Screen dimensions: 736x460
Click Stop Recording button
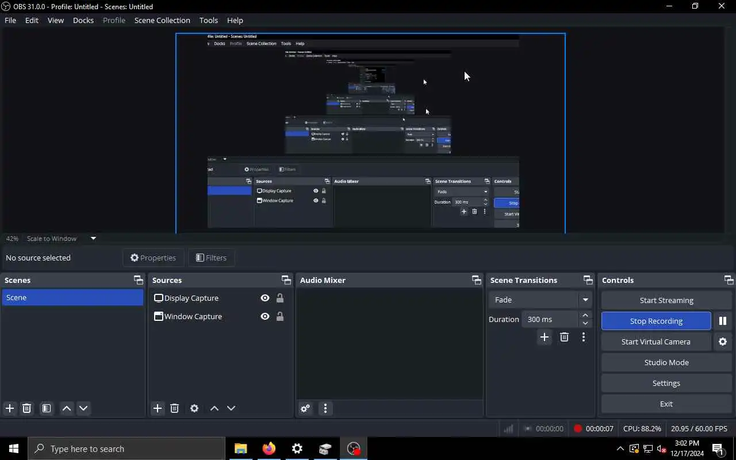coord(656,321)
